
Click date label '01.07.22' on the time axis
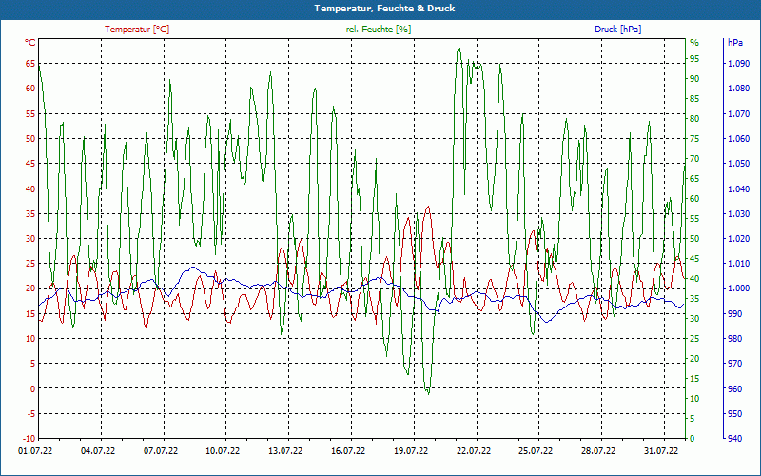tap(35, 451)
